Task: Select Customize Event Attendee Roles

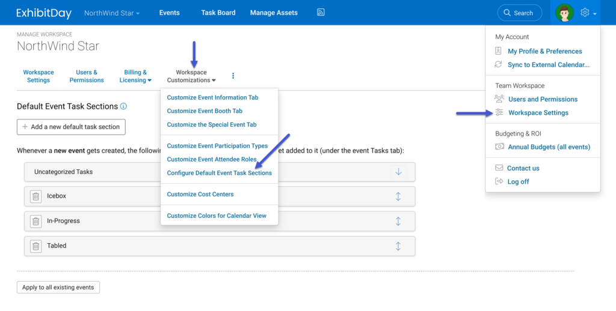Action: (212, 159)
